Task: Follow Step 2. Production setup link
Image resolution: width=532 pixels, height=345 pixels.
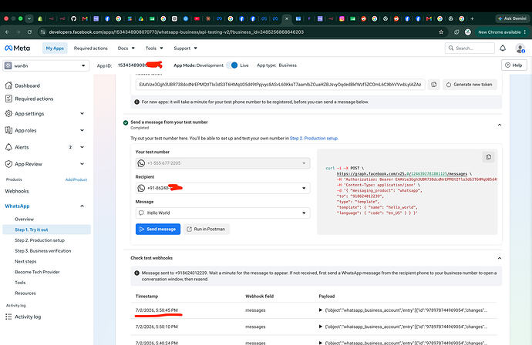Action: [x=314, y=139]
